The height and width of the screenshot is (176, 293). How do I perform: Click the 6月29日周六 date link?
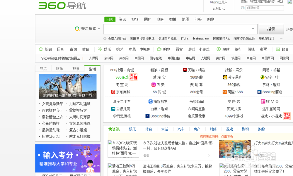219,2
